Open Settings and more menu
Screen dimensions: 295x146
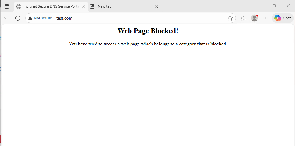pyautogui.click(x=265, y=18)
